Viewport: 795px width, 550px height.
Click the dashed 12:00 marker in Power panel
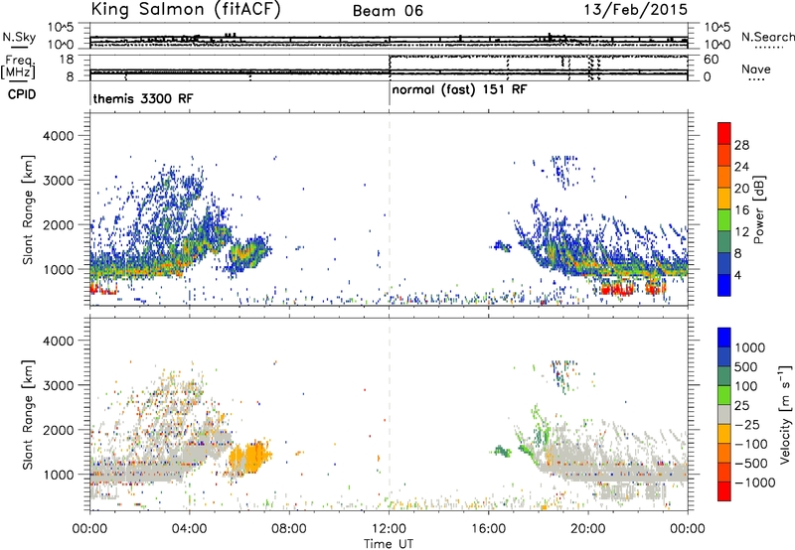pos(390,209)
